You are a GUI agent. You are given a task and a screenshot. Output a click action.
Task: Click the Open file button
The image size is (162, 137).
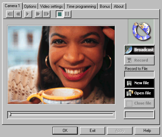(x=139, y=93)
